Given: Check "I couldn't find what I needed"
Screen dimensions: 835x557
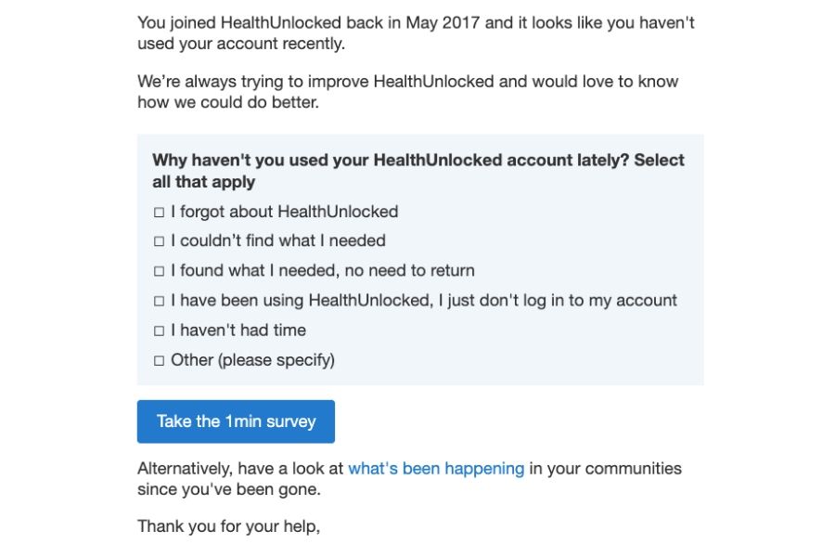Looking at the screenshot, I should [158, 241].
